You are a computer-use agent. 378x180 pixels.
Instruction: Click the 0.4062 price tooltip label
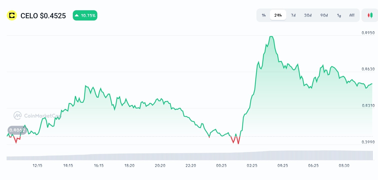[17, 130]
